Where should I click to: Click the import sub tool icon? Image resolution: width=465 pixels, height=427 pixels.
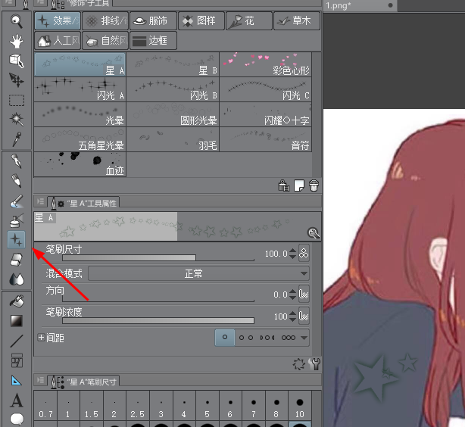(x=284, y=186)
